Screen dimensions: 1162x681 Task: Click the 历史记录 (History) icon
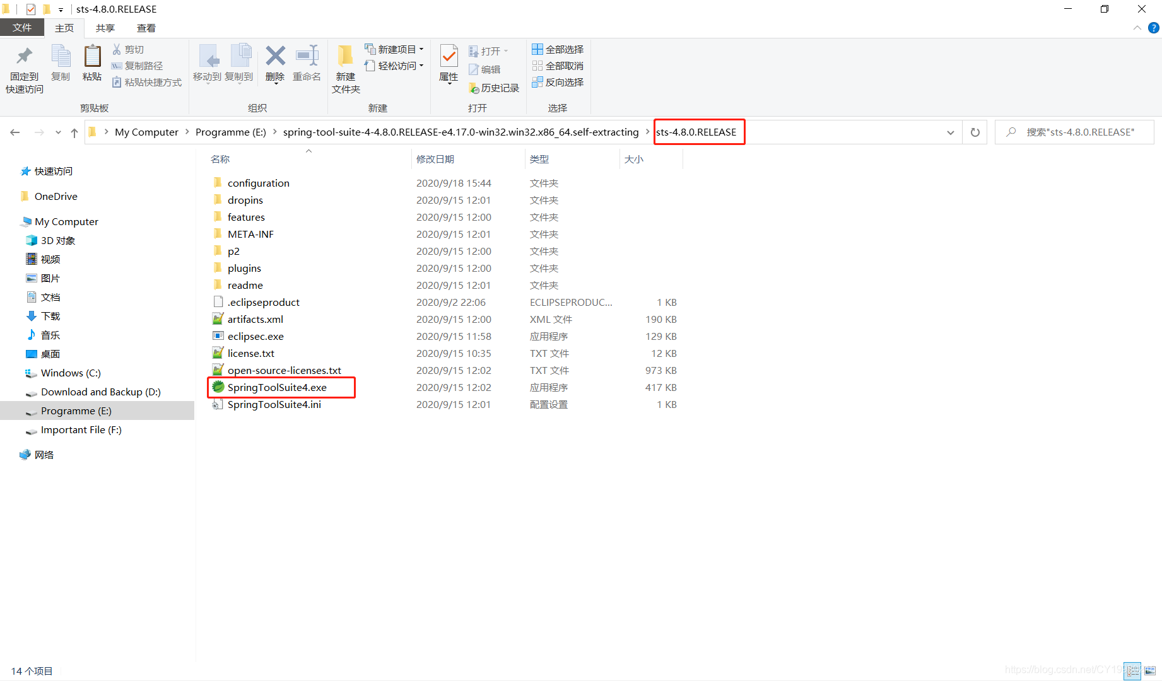[473, 88]
